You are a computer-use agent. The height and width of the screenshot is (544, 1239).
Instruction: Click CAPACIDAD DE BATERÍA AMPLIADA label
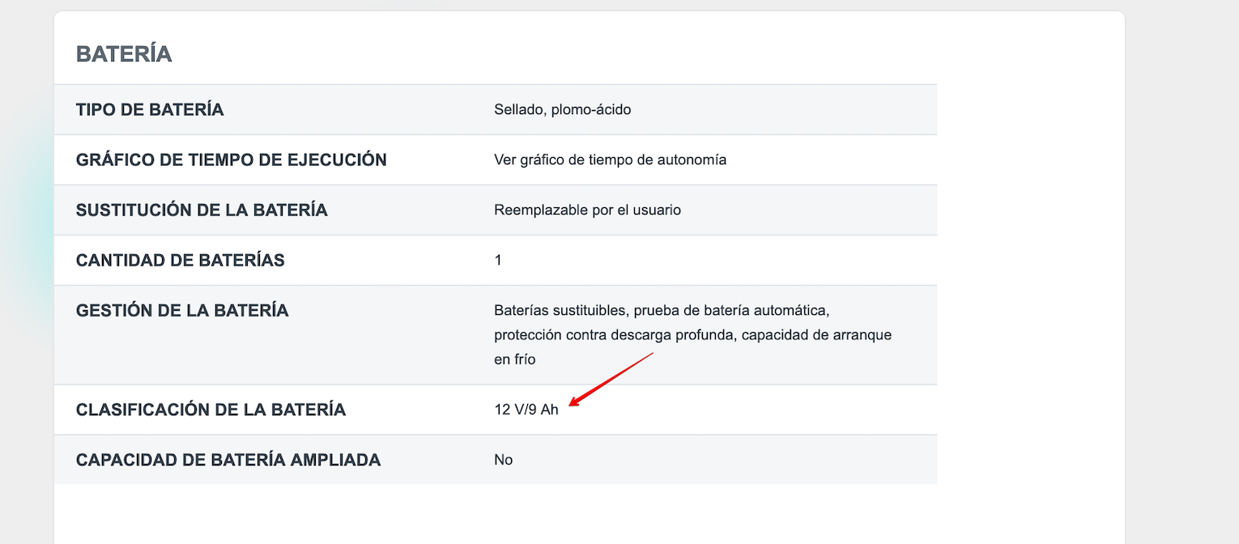228,461
